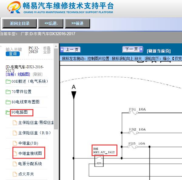Click document icon of 电源分配系统
Image resolution: width=182 pixels, height=180 pixels.
pyautogui.click(x=15, y=164)
